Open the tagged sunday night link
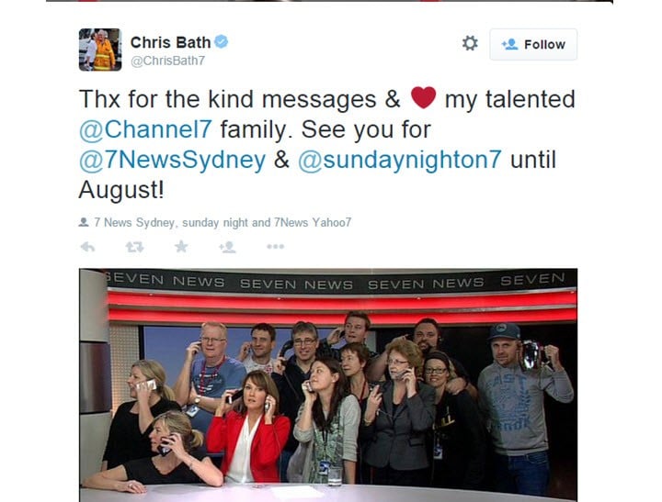The image size is (662, 502). 215,222
